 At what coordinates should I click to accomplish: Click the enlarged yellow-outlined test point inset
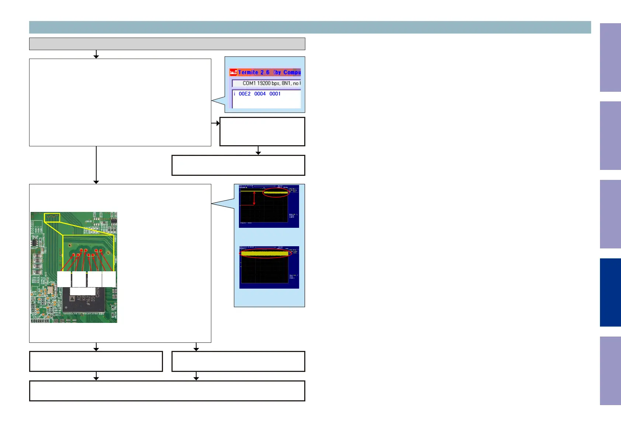coord(89,254)
